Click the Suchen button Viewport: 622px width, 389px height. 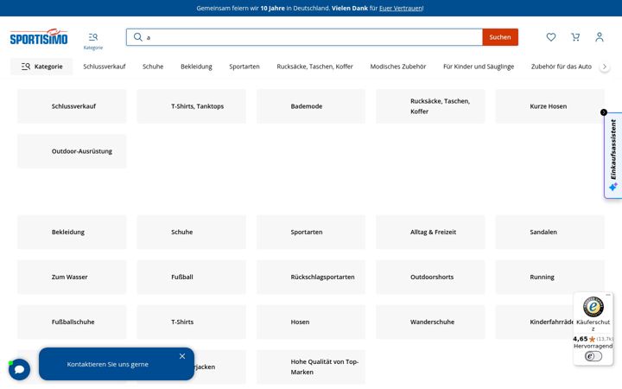500,37
